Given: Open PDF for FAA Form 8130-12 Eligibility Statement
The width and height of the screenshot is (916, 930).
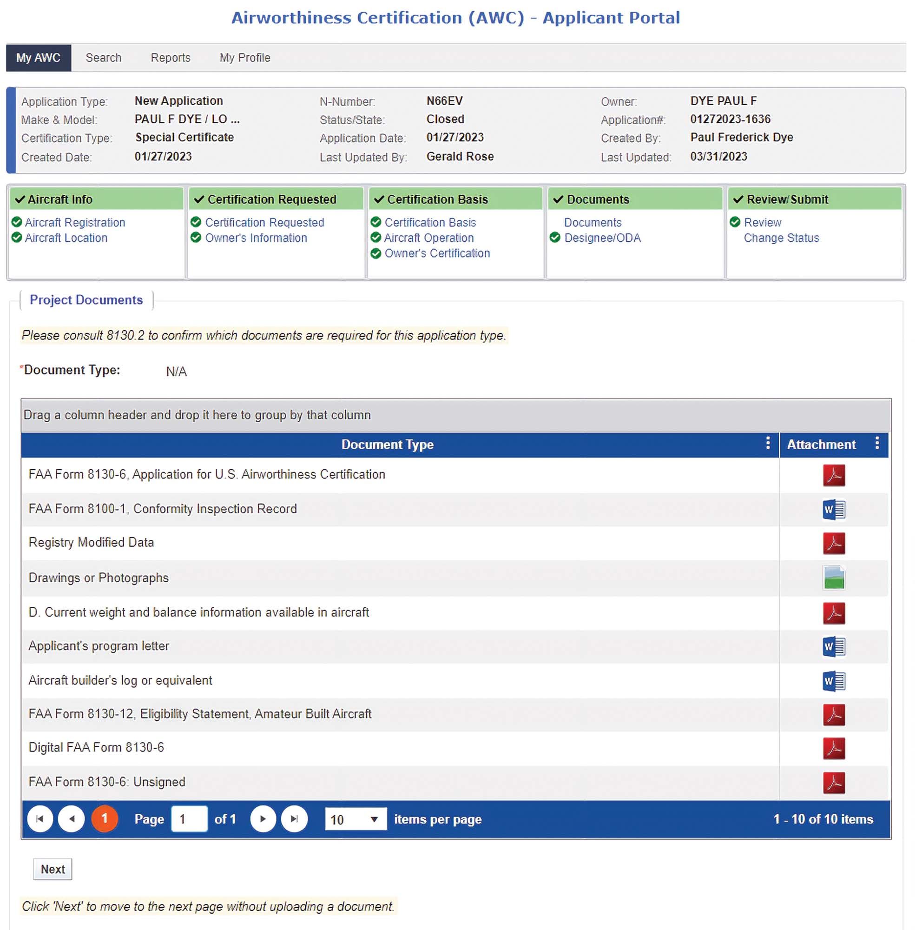Looking at the screenshot, I should (834, 715).
